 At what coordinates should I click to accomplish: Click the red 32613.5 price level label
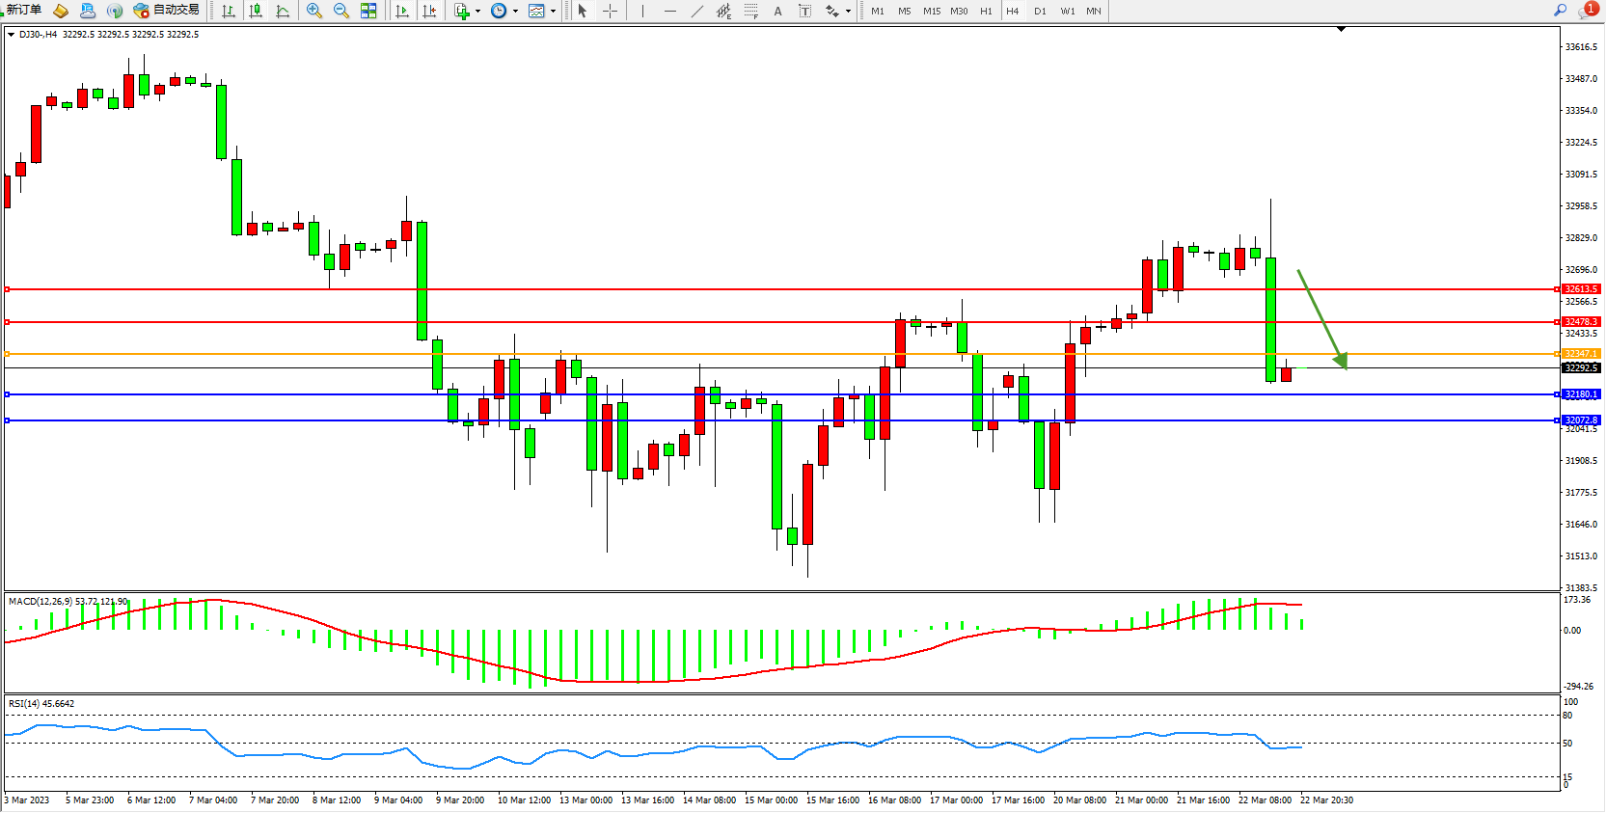tap(1581, 289)
